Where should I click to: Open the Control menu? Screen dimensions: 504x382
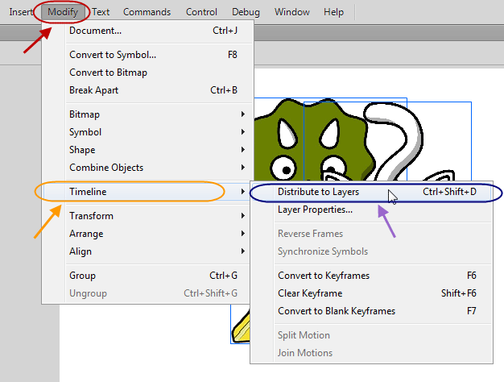(201, 12)
